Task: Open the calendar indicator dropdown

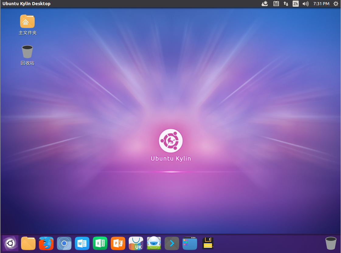Action: coord(276,4)
